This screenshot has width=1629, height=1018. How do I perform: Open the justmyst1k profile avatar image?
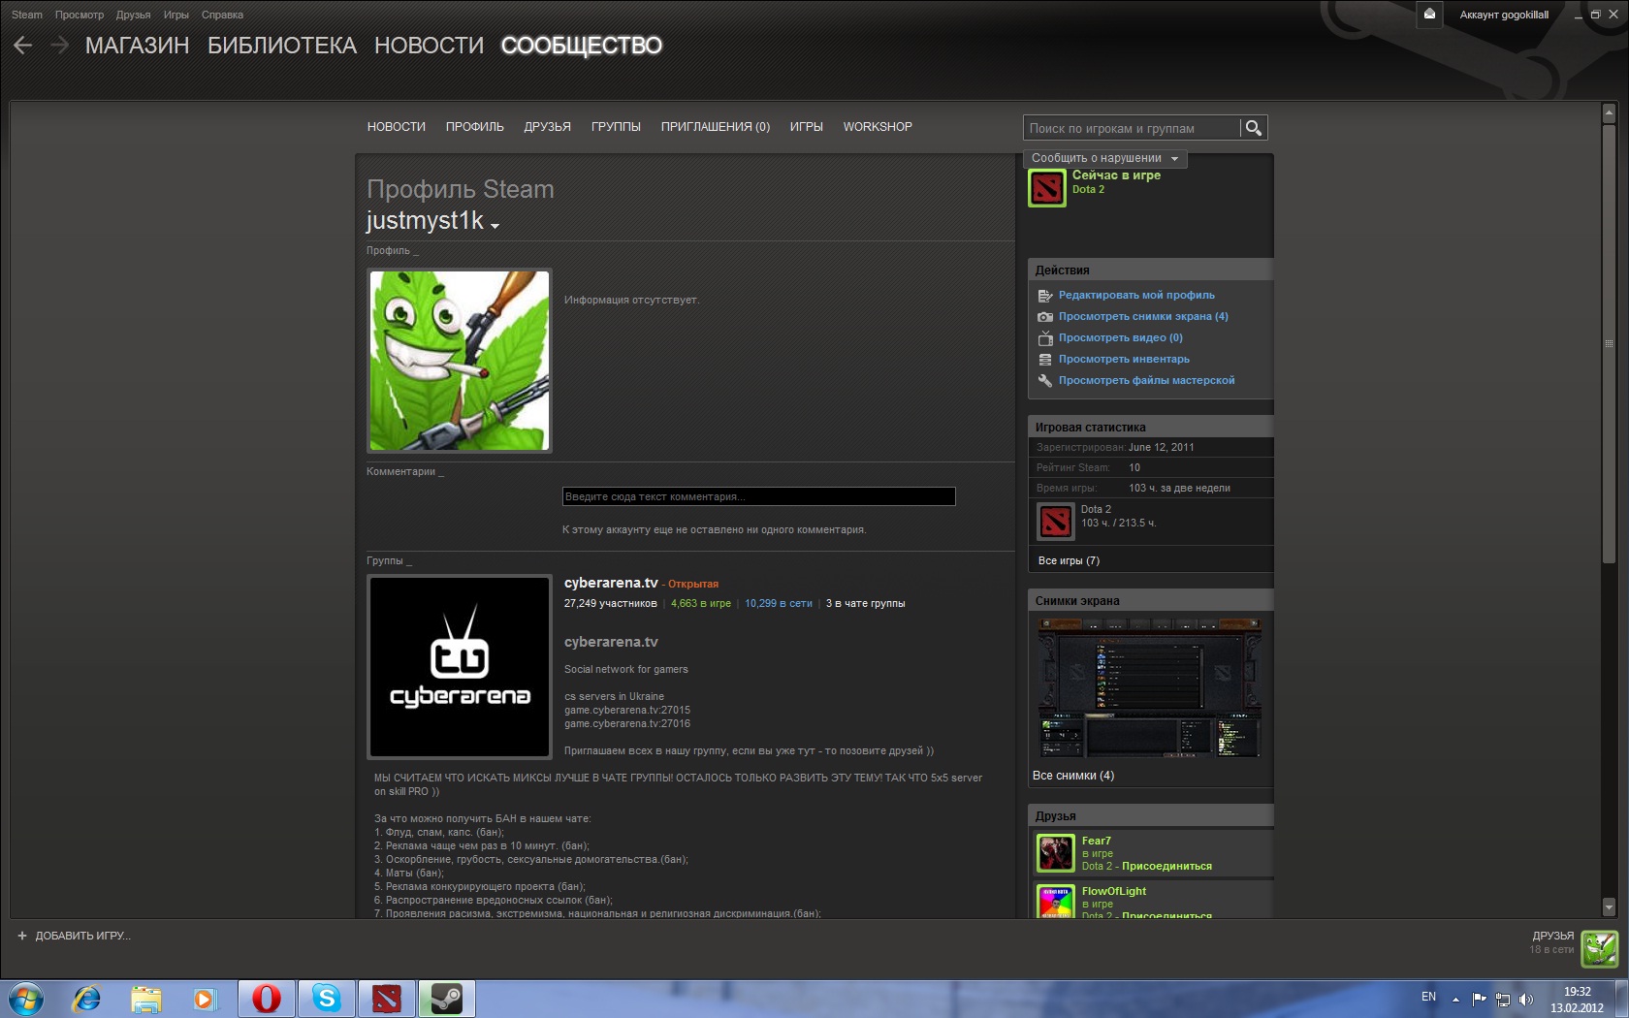460,361
